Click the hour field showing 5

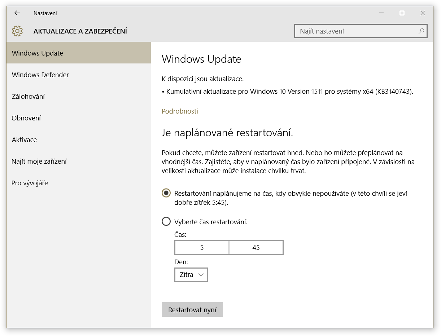[202, 248]
